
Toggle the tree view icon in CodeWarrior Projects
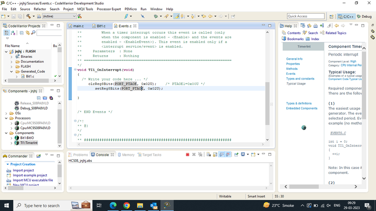6,33
